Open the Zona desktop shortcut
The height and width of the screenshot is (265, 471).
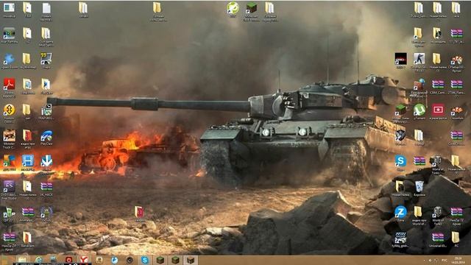[400, 212]
